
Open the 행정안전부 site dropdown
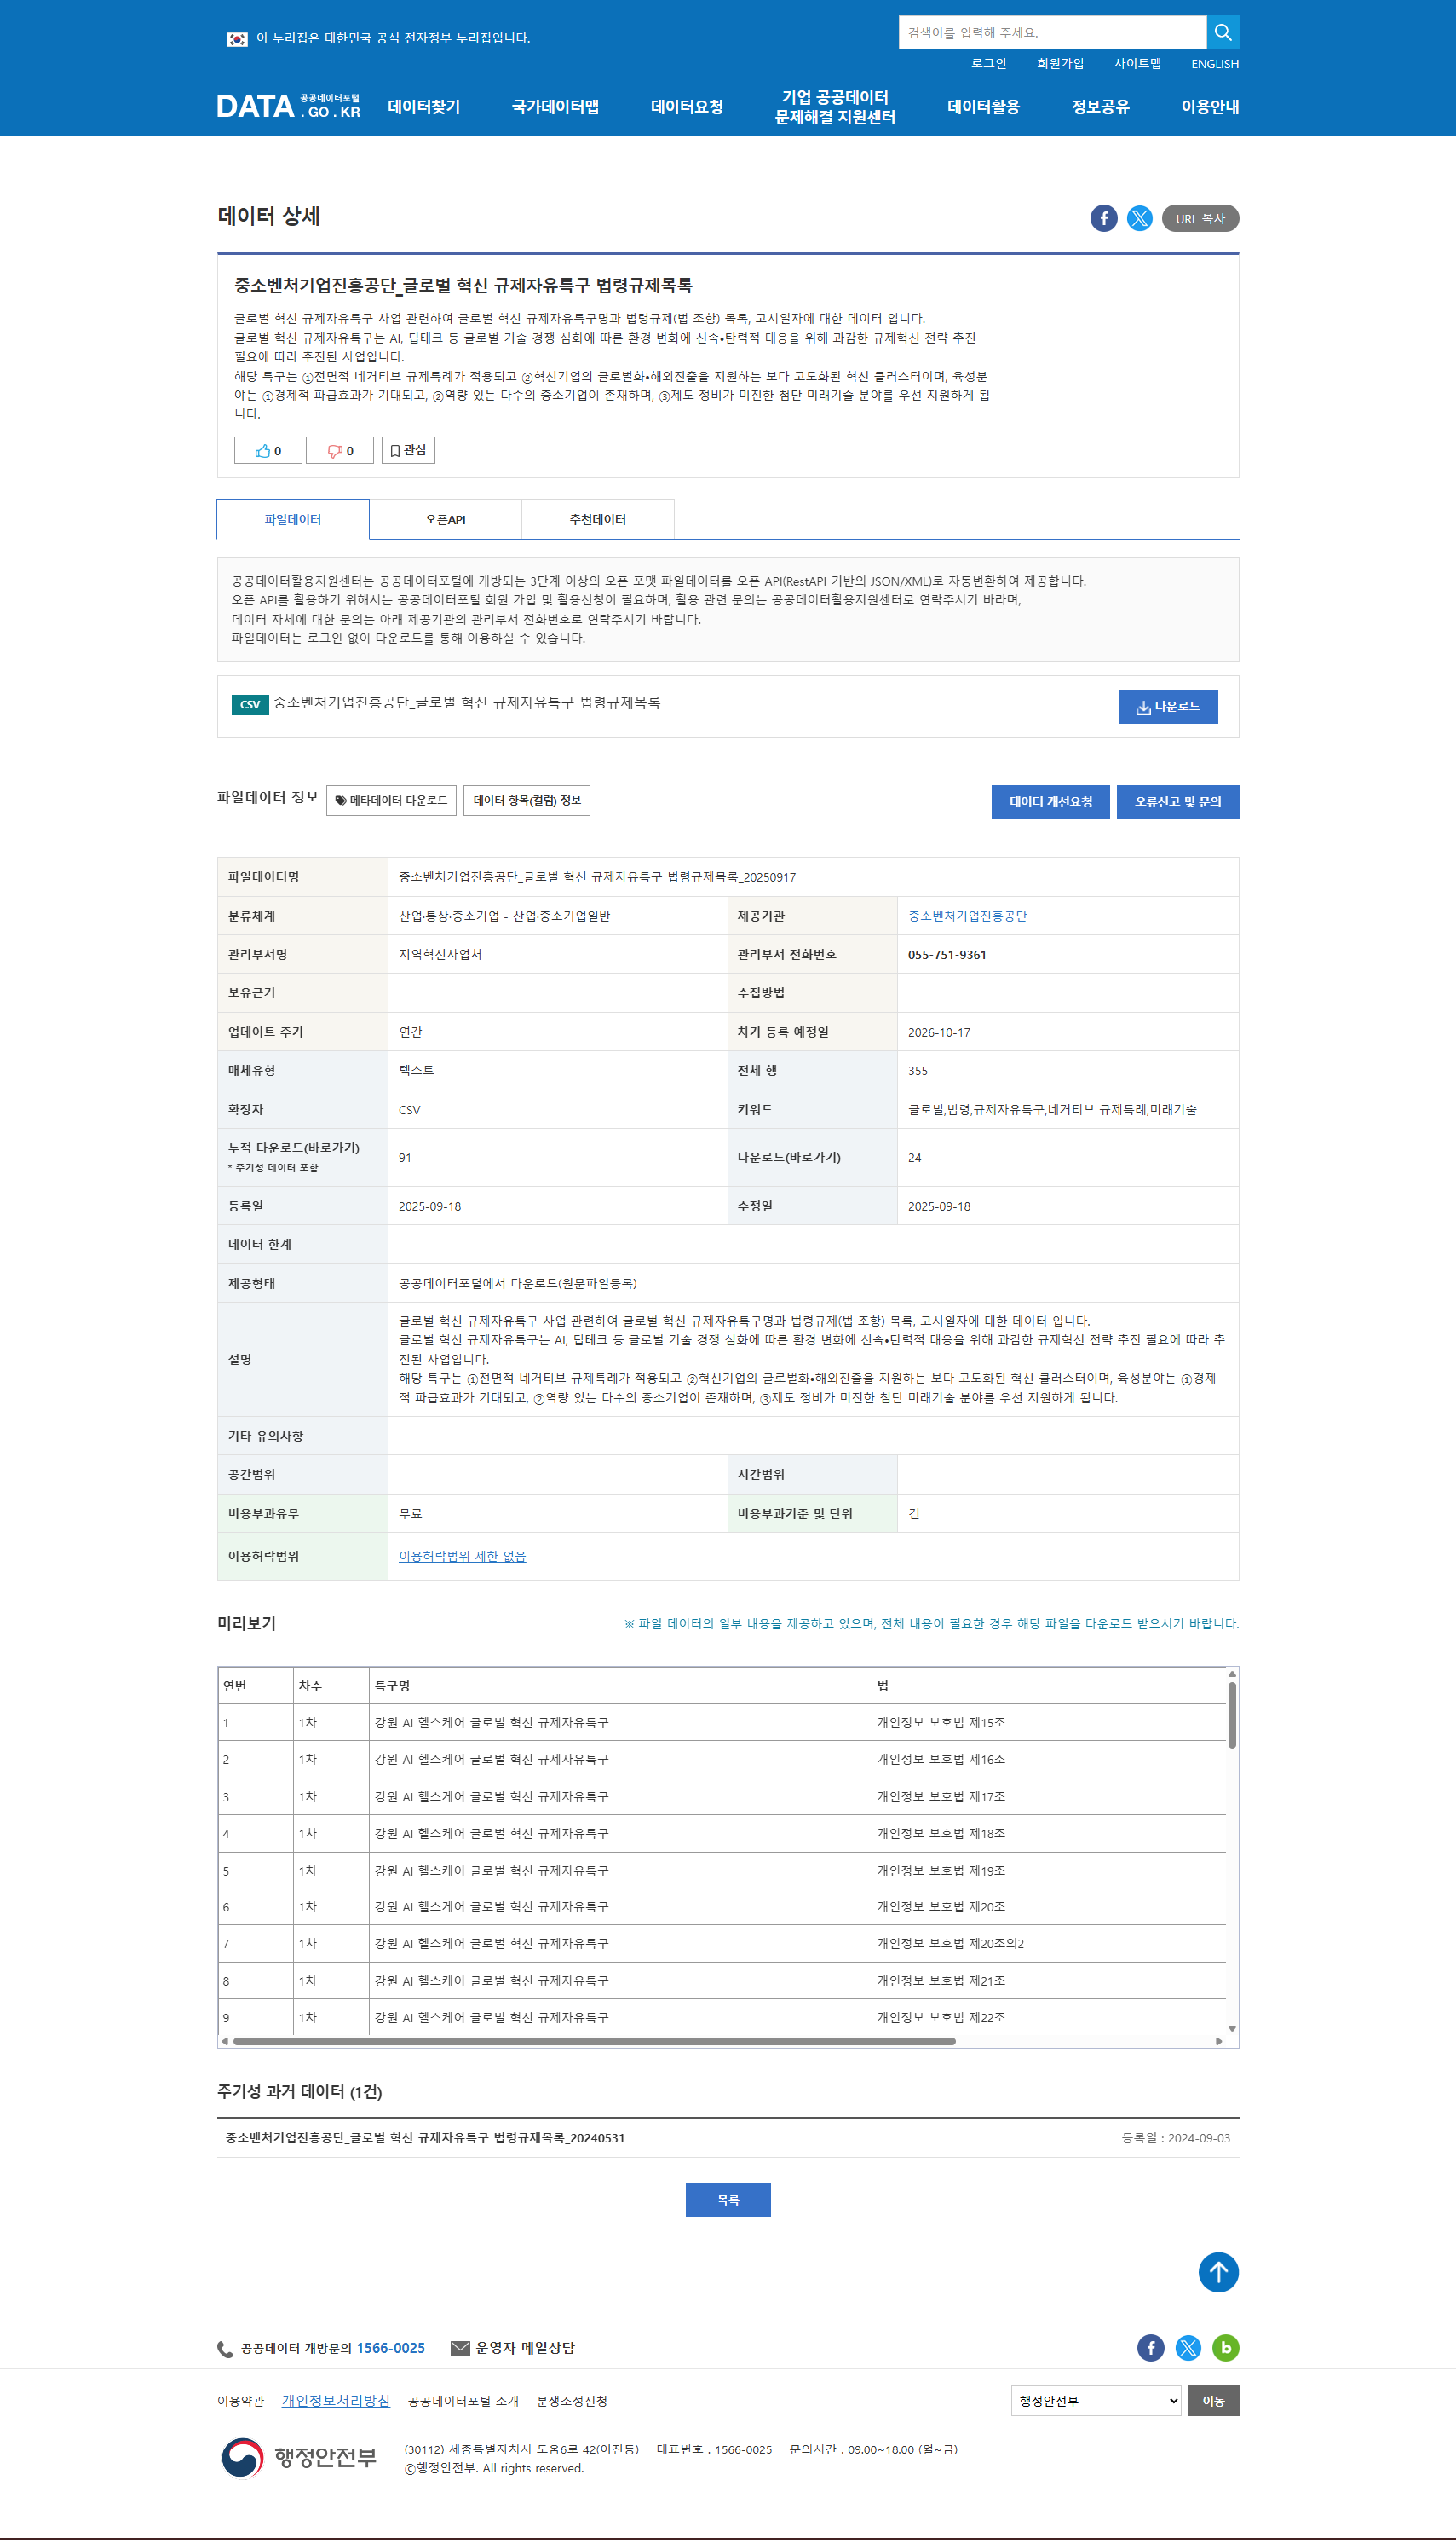pyautogui.click(x=1096, y=2400)
